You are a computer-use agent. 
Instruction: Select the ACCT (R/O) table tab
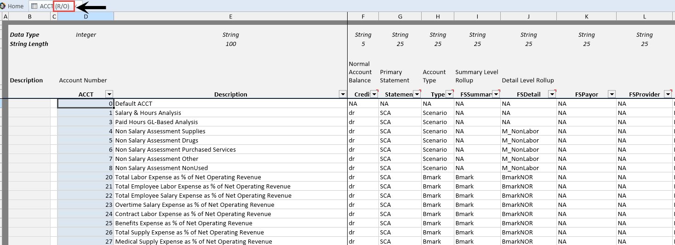click(x=54, y=6)
